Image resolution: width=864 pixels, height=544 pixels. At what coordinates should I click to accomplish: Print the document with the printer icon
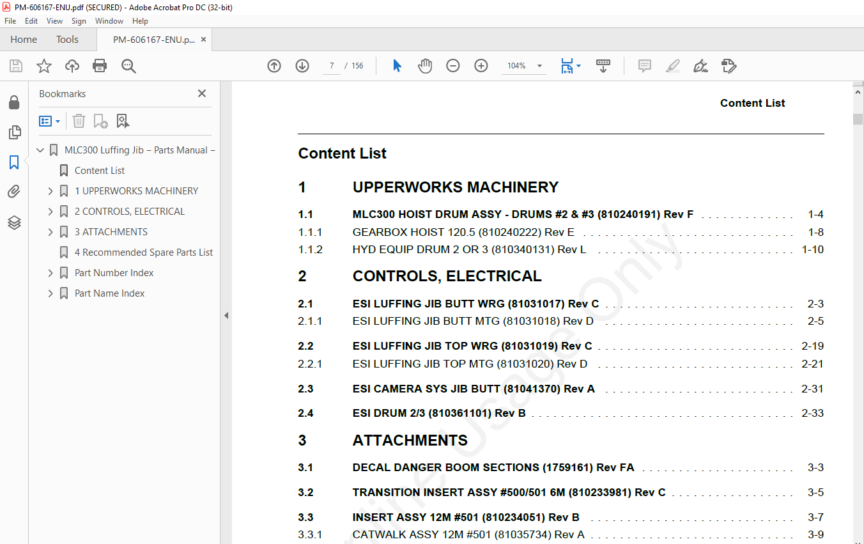(100, 66)
